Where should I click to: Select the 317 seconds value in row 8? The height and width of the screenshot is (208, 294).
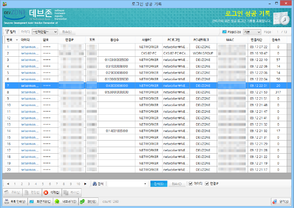point(278,92)
